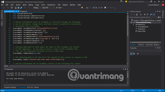Collapse the TheSoundAndTheFizzy project node

[131, 22]
